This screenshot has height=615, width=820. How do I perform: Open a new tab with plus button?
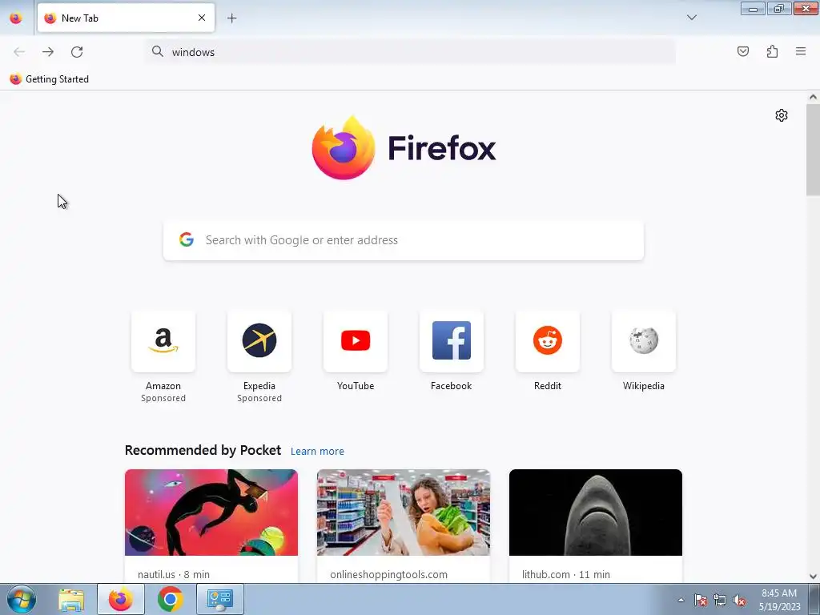tap(231, 18)
